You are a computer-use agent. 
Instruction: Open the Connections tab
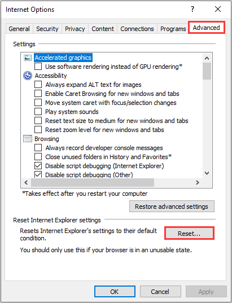coord(137,29)
